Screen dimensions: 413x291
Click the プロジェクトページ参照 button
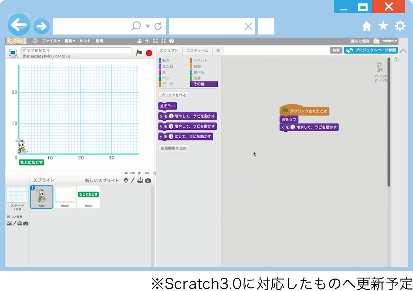tap(371, 50)
